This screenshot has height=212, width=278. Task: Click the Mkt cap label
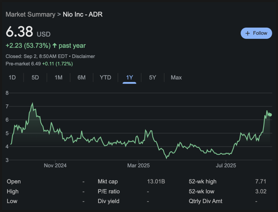pyautogui.click(x=108, y=182)
